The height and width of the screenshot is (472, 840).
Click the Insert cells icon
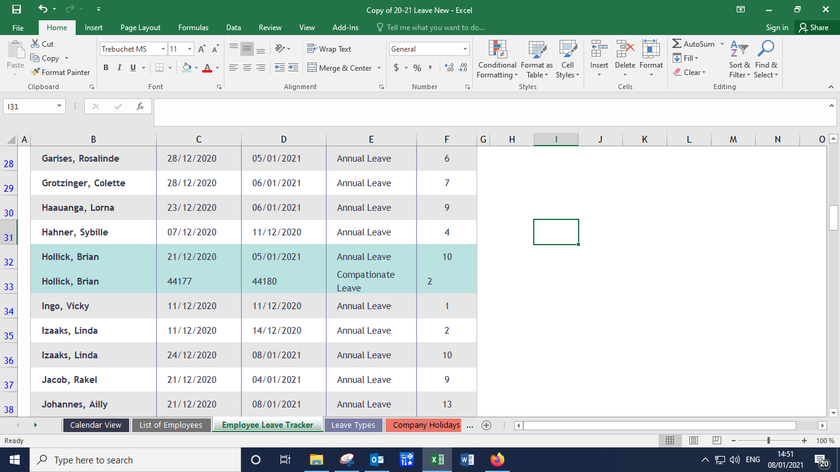tap(599, 50)
